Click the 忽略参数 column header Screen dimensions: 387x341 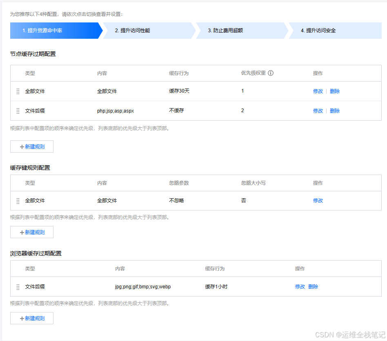(179, 183)
